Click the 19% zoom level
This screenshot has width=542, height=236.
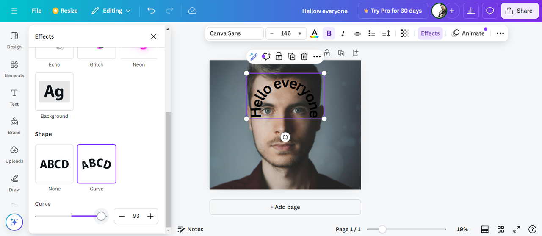pyautogui.click(x=462, y=229)
